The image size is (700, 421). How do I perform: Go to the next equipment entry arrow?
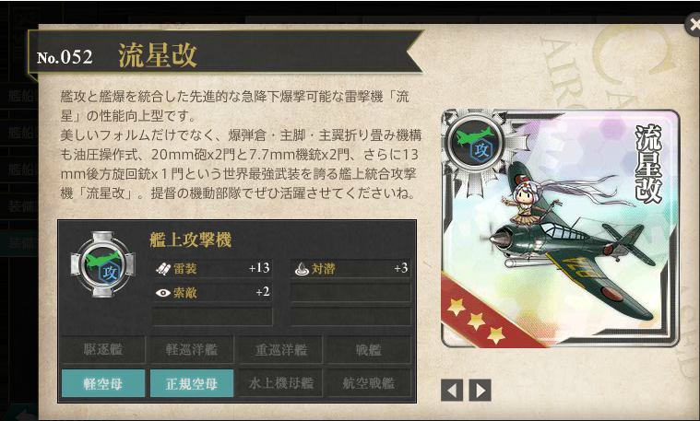pyautogui.click(x=481, y=391)
